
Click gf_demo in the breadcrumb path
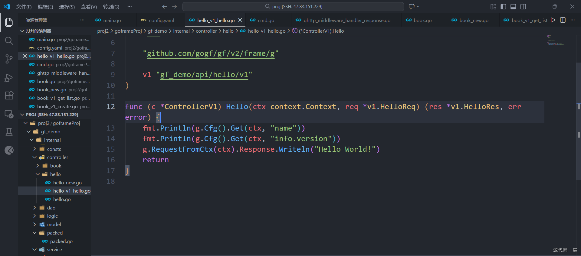157,31
